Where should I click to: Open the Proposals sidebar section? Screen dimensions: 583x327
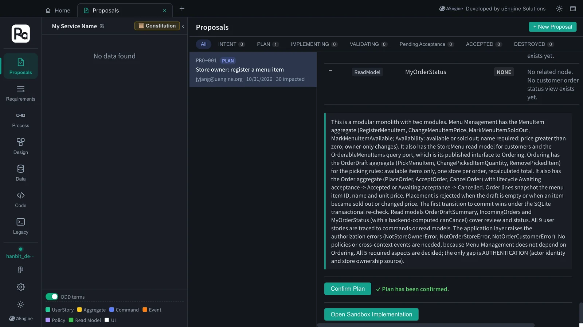coord(21,66)
